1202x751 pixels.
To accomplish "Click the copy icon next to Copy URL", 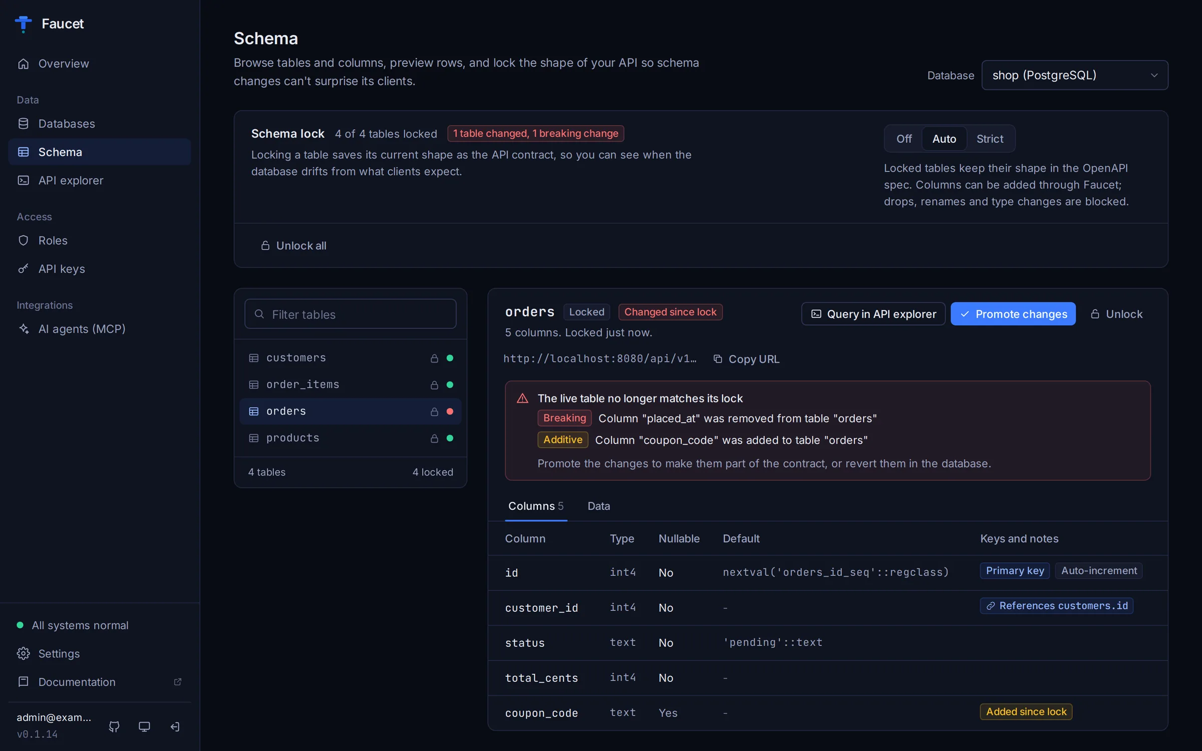I will point(718,359).
